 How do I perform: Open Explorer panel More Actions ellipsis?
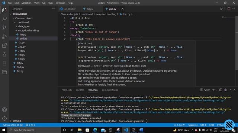pos(53,9)
